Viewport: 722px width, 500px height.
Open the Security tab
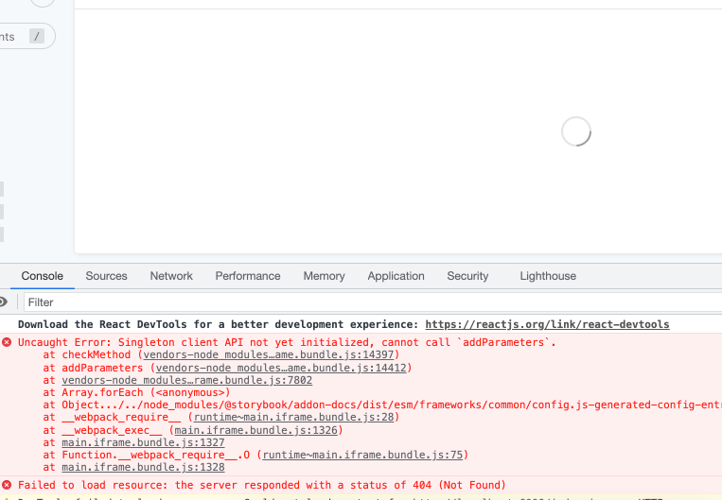pyautogui.click(x=467, y=276)
